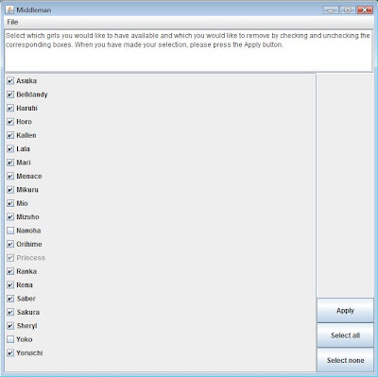
Task: Click the greyed-out Princess checkbox
Action: tap(10, 258)
